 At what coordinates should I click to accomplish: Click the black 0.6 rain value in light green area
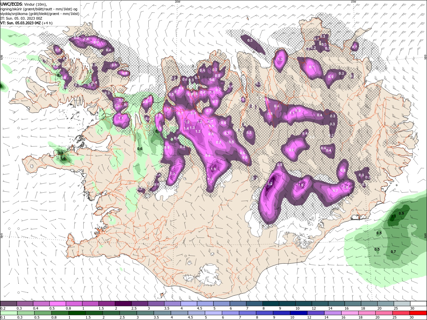(x=140, y=149)
